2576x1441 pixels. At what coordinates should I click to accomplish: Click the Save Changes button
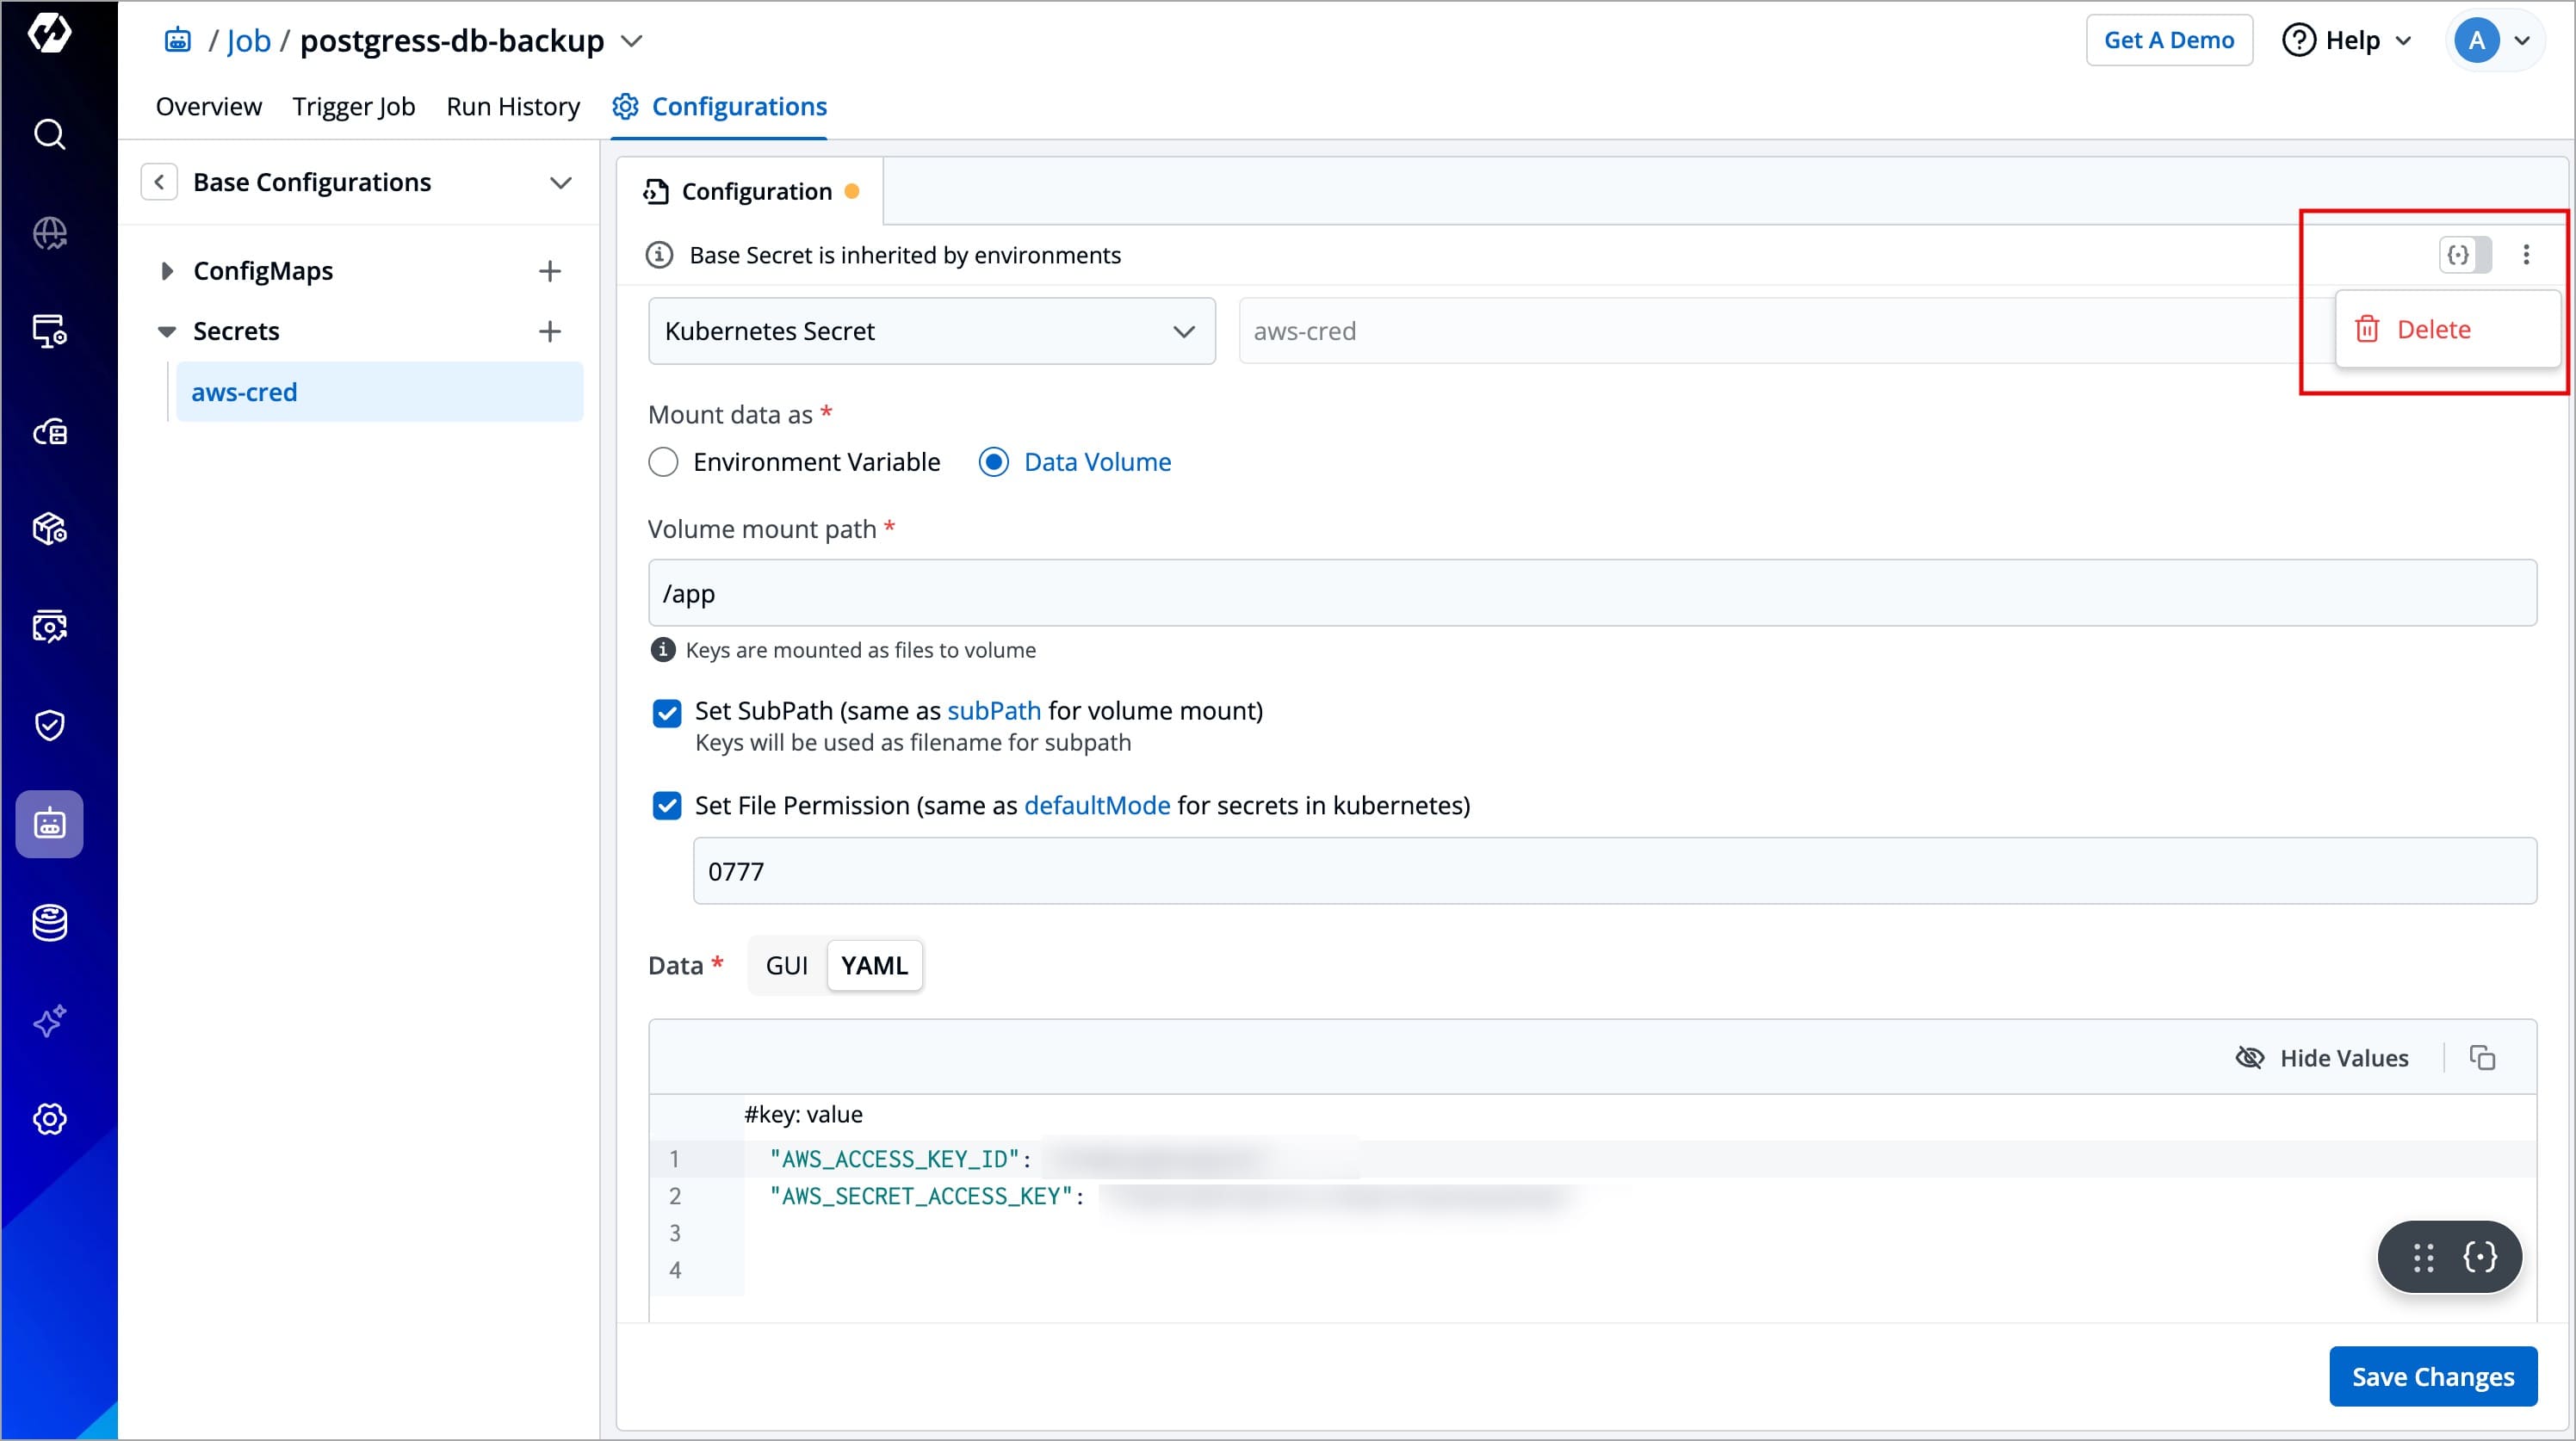coord(2432,1376)
